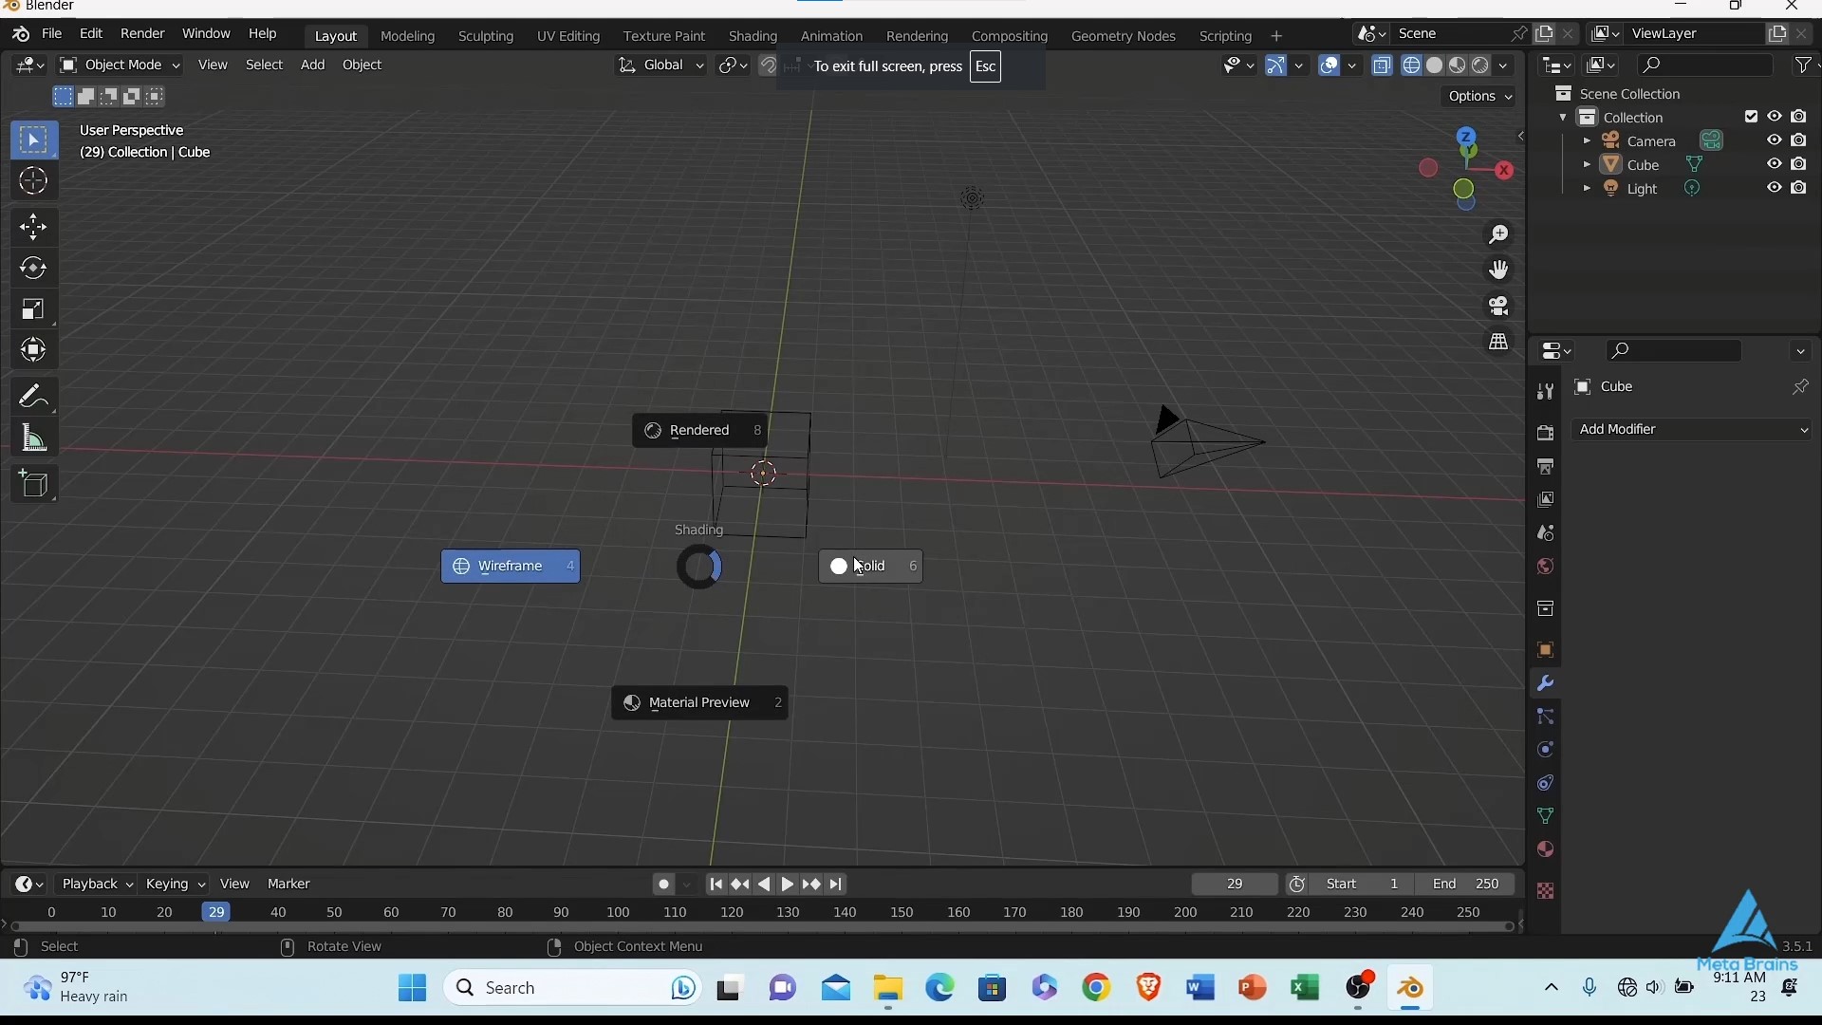Viewport: 1822px width, 1025px height.
Task: Open the Object Mode dropdown
Action: click(120, 65)
